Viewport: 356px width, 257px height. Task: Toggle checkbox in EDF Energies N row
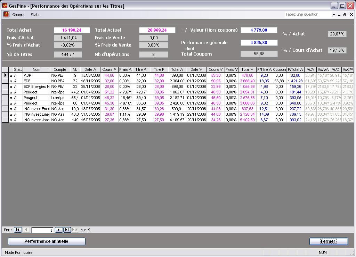(11, 86)
